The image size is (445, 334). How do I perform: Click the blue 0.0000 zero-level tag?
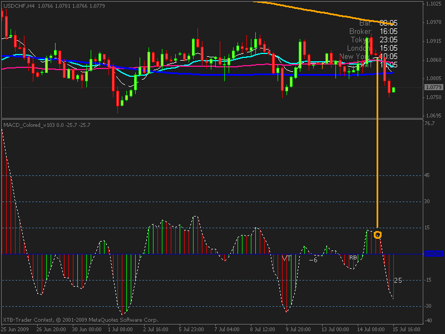(x=434, y=254)
